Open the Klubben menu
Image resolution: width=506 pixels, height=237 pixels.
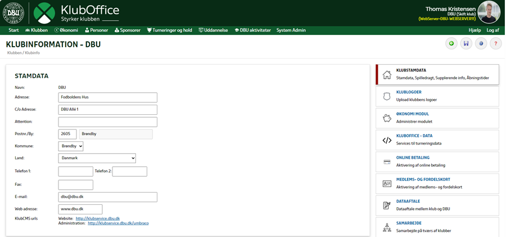point(36,30)
